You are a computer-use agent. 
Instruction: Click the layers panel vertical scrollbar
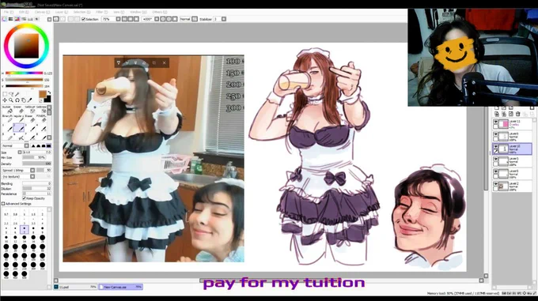534,201
